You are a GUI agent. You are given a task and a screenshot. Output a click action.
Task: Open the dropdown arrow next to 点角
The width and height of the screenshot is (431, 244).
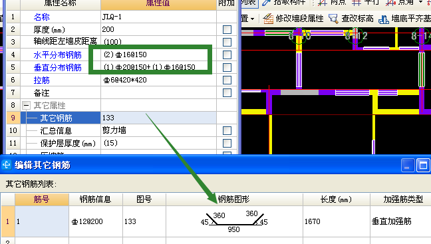421,2
